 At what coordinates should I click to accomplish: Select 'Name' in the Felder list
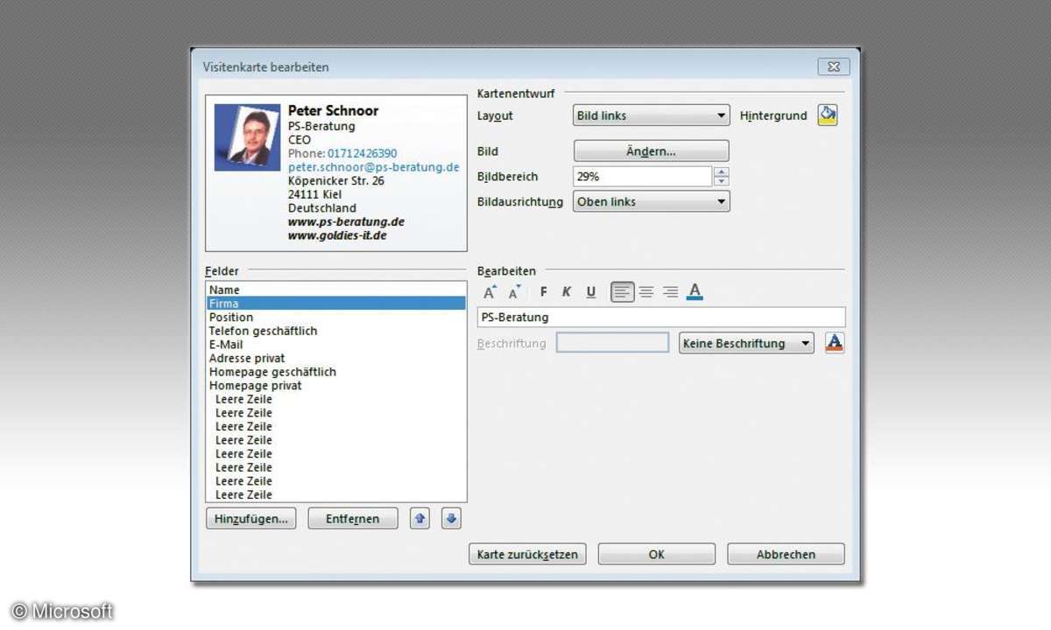pos(336,290)
